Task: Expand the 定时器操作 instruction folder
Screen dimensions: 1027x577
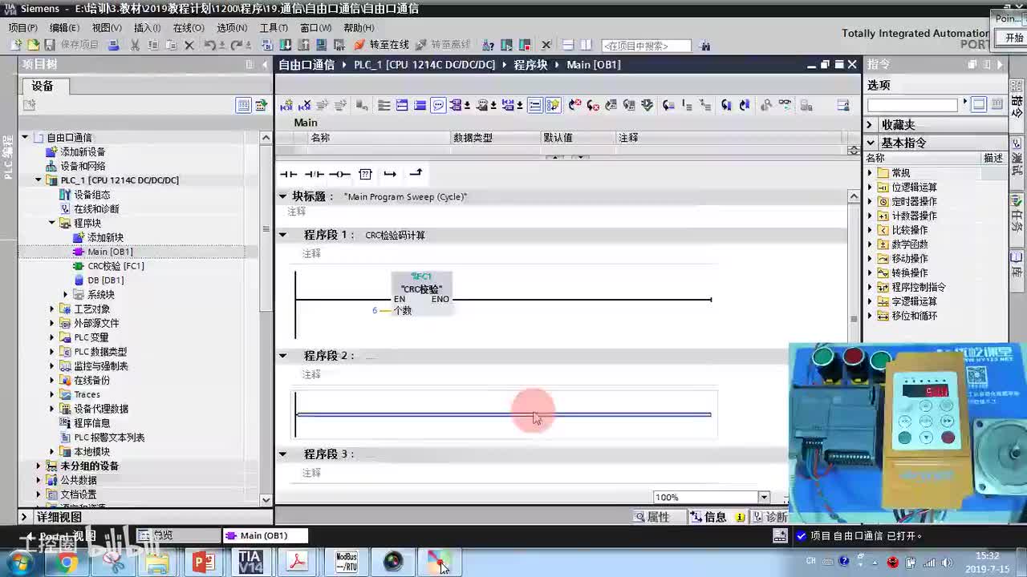Action: point(870,202)
